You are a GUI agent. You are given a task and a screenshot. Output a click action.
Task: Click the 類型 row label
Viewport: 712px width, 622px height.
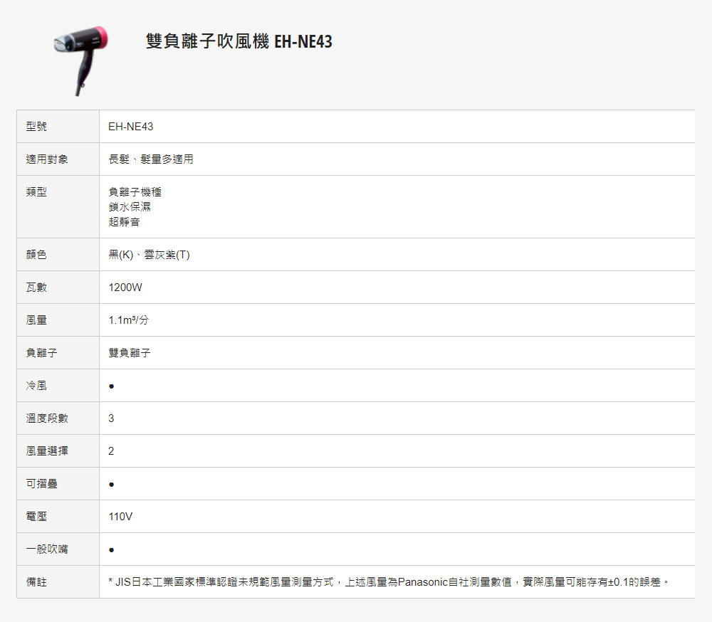[x=36, y=191]
